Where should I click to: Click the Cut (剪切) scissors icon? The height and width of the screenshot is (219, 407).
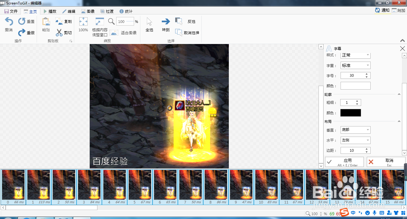click(59, 32)
